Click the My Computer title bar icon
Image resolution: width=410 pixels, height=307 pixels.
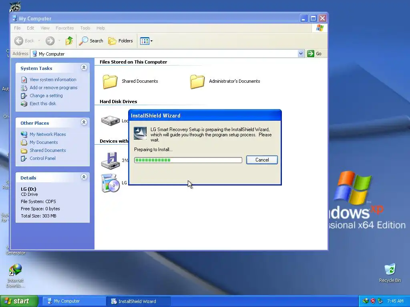pos(15,18)
